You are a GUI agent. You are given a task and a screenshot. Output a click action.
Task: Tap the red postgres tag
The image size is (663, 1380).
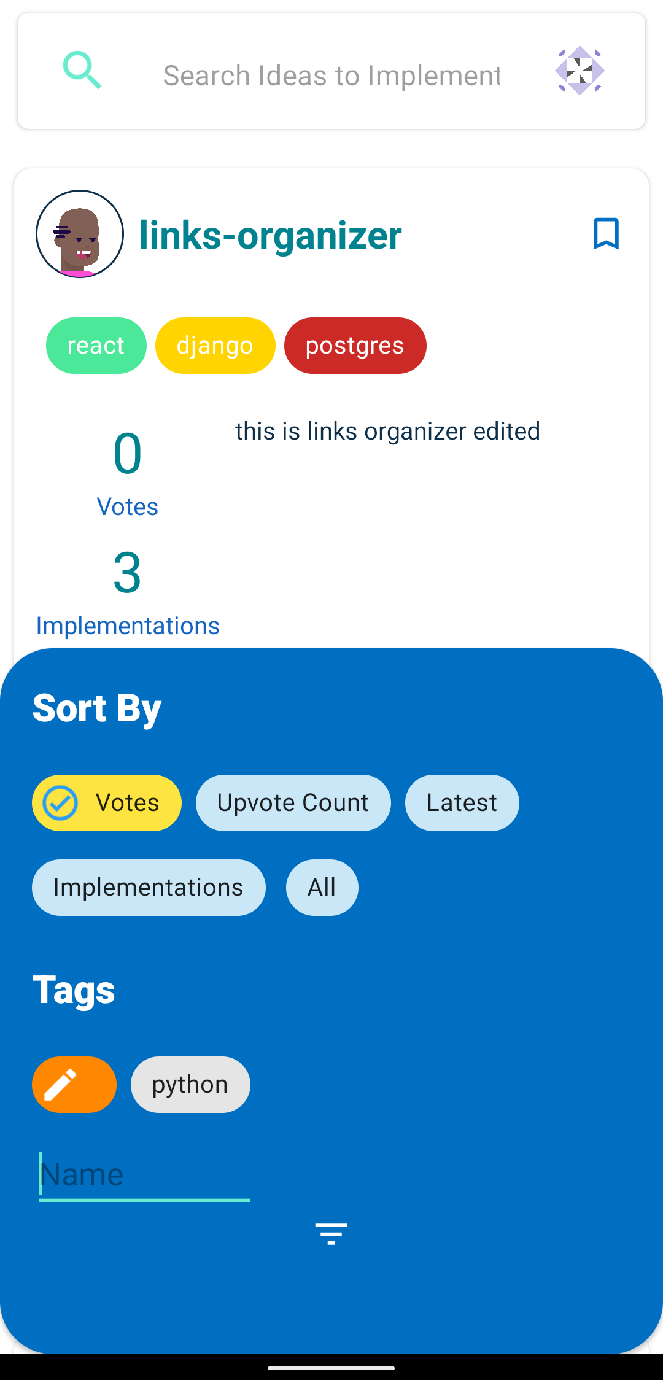355,346
